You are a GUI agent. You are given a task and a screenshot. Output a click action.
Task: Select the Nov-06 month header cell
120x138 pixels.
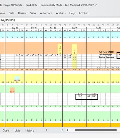(x=53, y=28)
